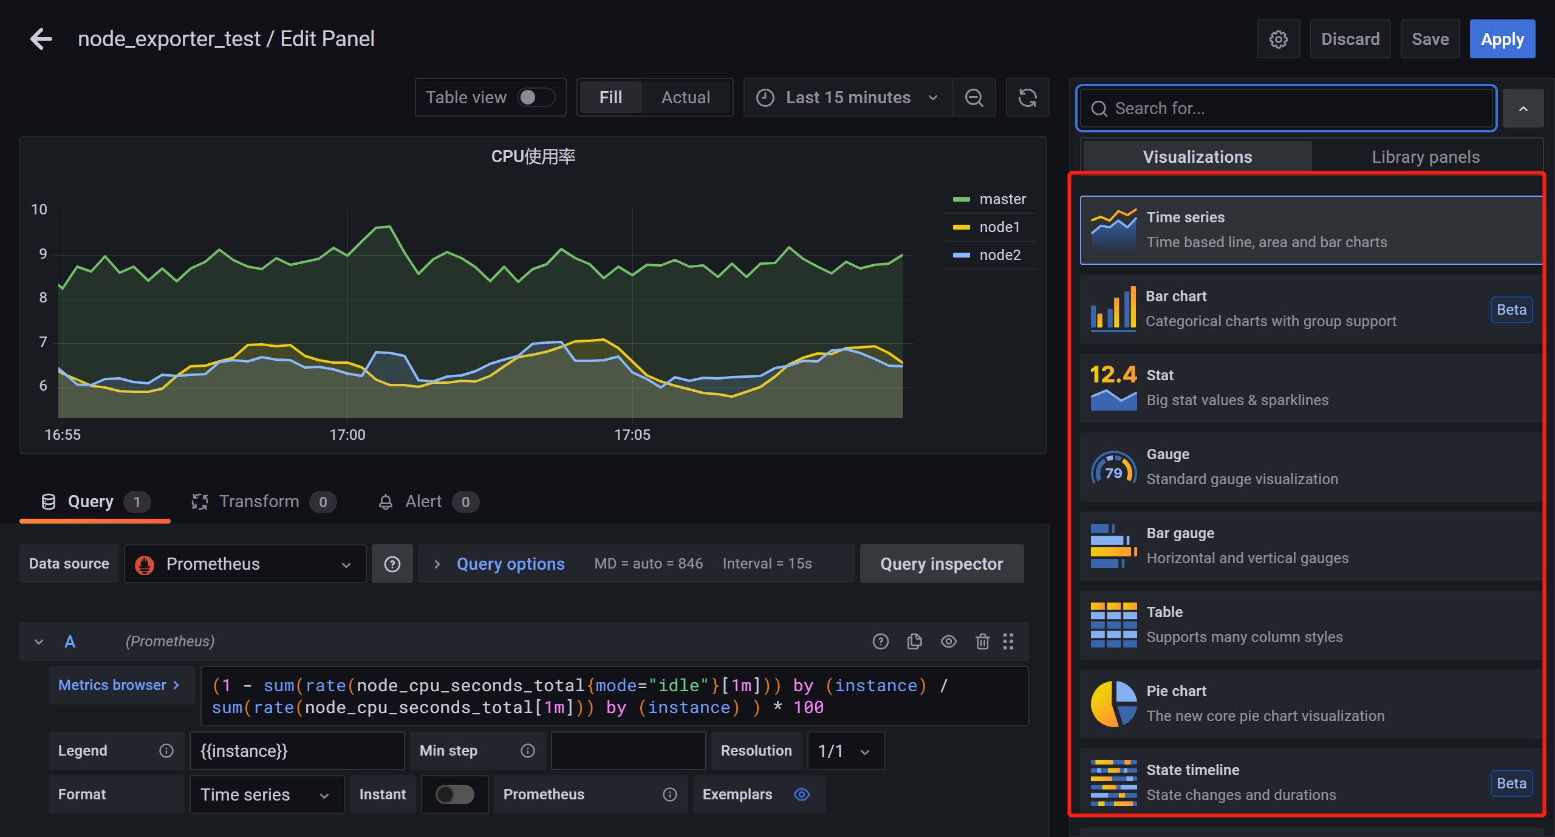
Task: Refresh the dashboard with refresh icon
Action: point(1027,97)
